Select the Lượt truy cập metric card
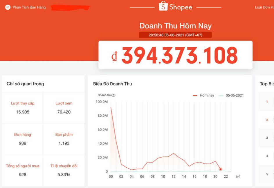This screenshot has height=188, width=274. click(23, 108)
